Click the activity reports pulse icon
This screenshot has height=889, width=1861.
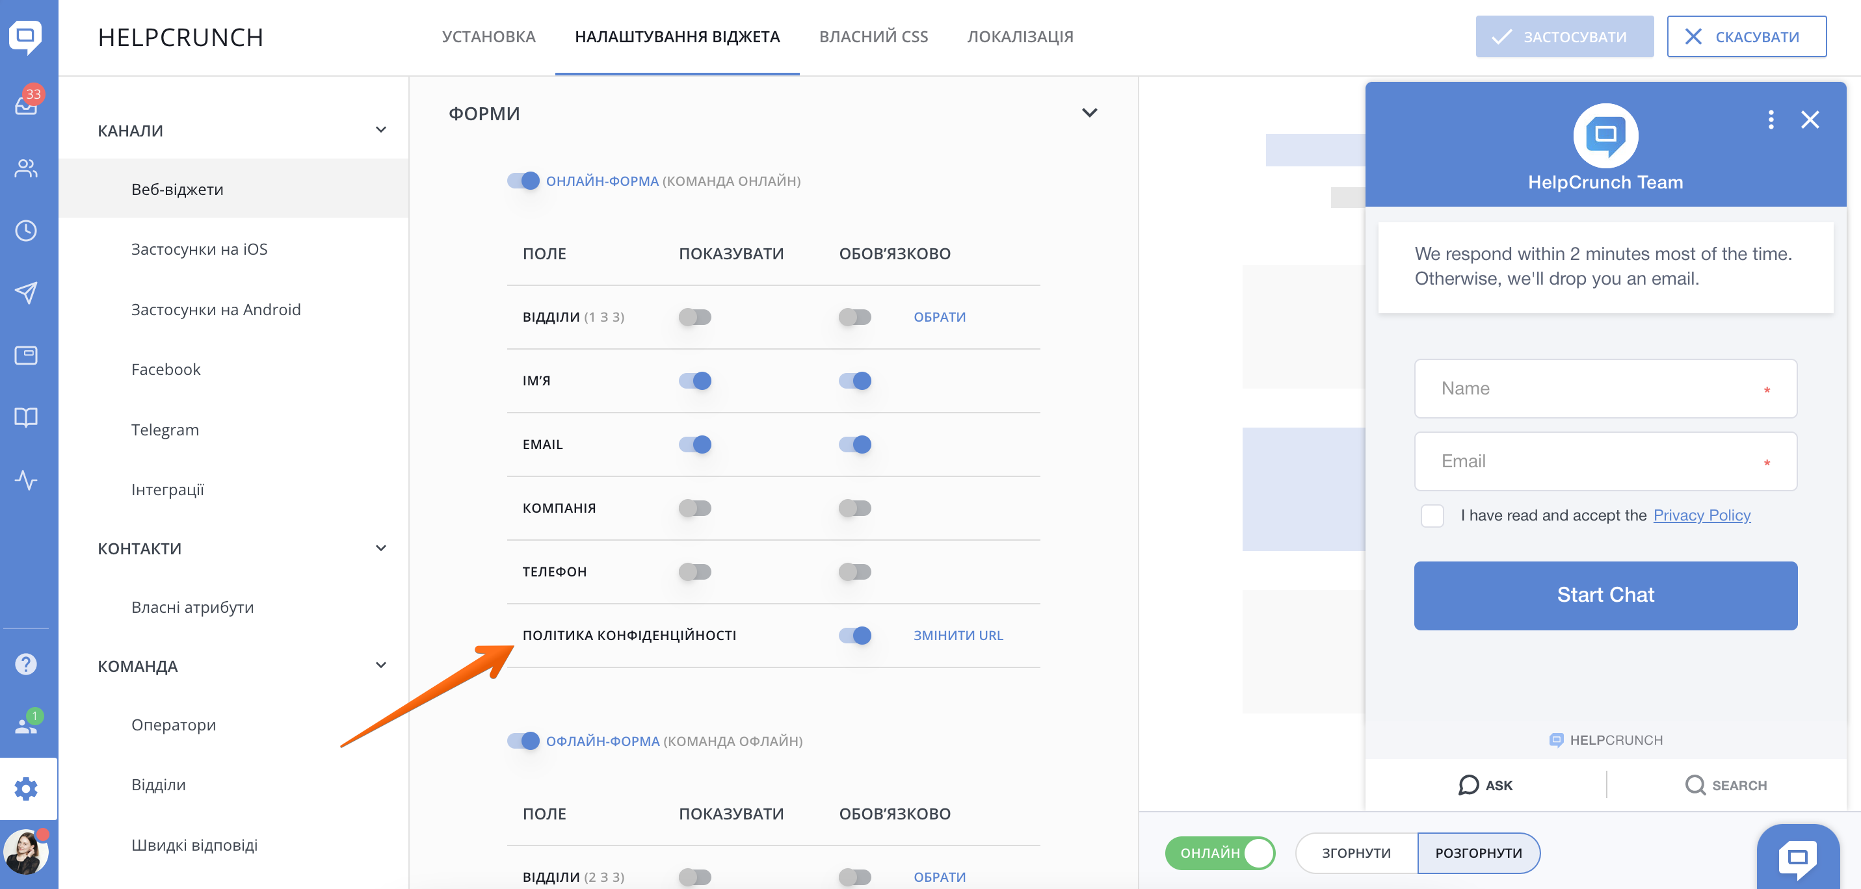pyautogui.click(x=26, y=480)
